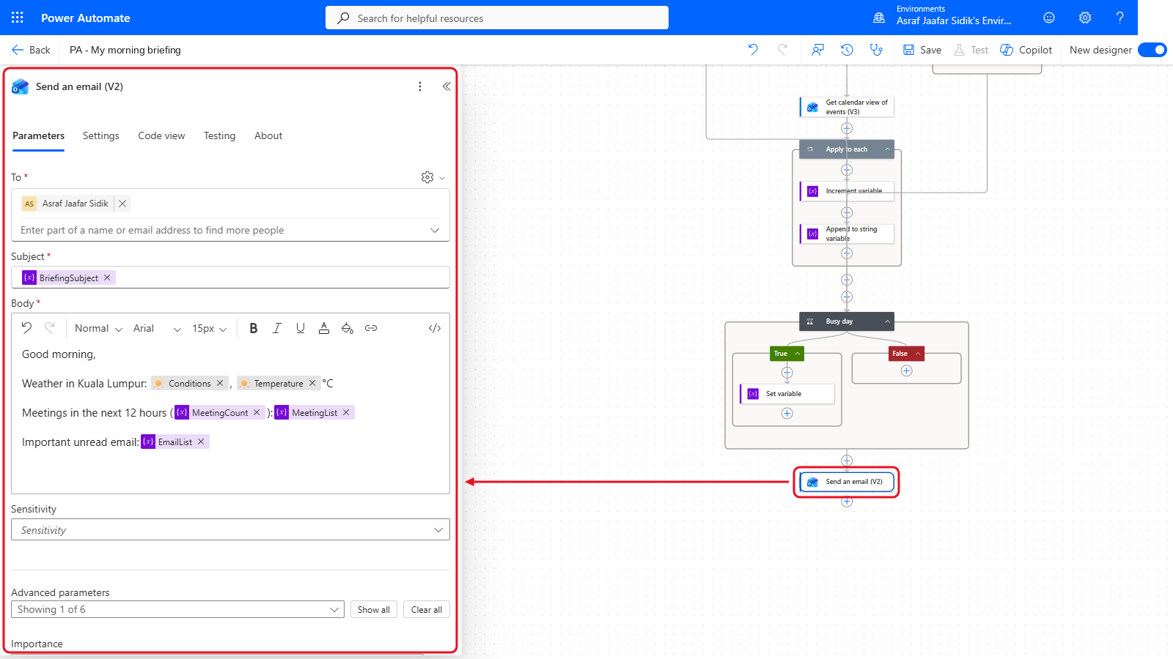Open the Normal paragraph style dropdown
This screenshot has height=659, width=1173.
(x=98, y=329)
